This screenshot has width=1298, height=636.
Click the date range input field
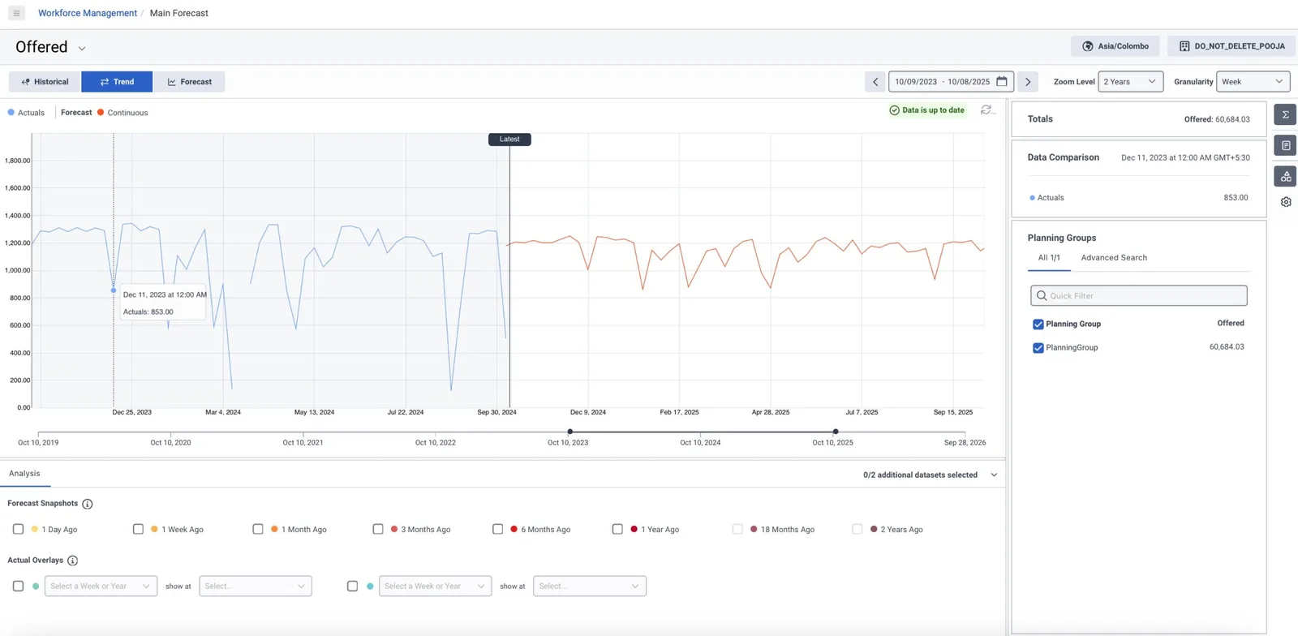pyautogui.click(x=951, y=82)
